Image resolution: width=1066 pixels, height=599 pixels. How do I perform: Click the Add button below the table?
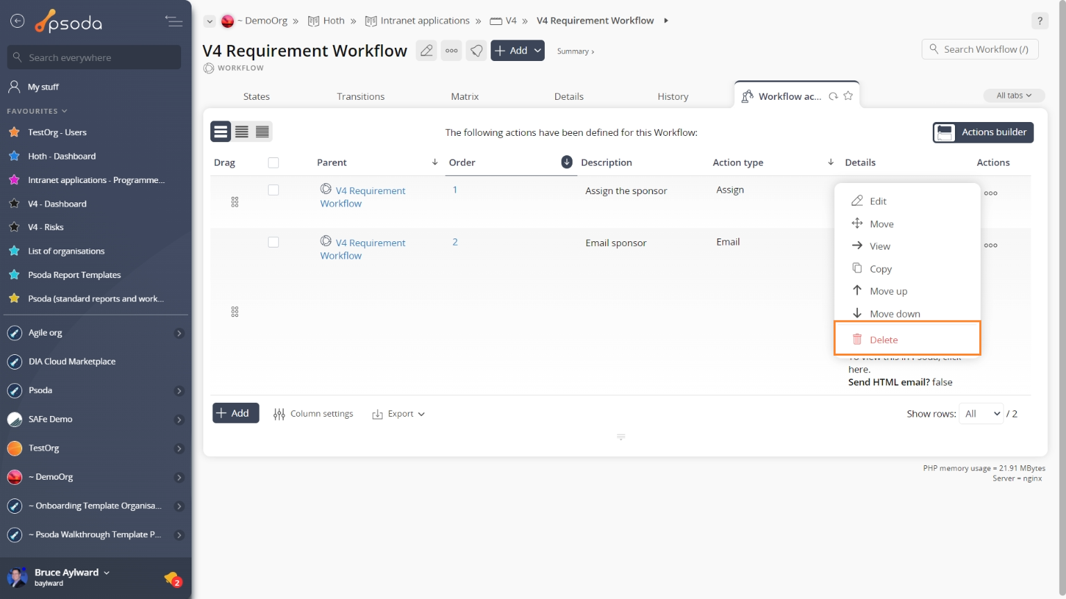(235, 413)
